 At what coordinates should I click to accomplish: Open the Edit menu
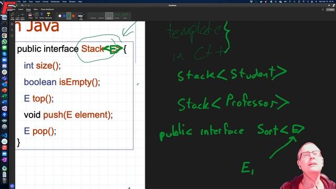(25, 2)
